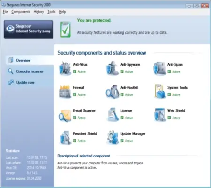
Task: Click Web Shield Active status checkbox
Action: (x=169, y=117)
